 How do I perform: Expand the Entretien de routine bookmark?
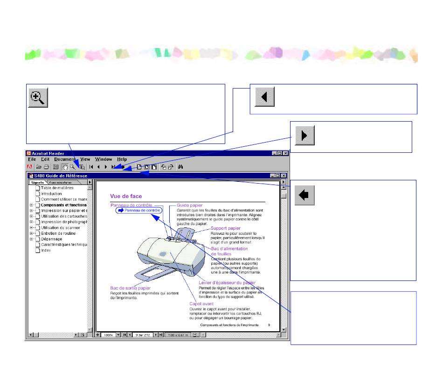31,233
